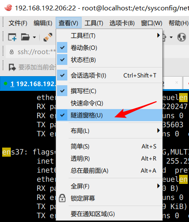Expand the 工具栏(T) submenu
Image resolution: width=189 pixels, height=222 pixels.
[x=110, y=35]
